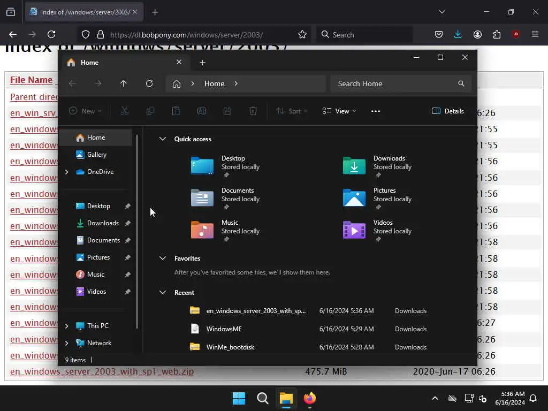The image size is (548, 411).
Task: Open recent item WinMe_bootdisk
Action: [x=230, y=347]
